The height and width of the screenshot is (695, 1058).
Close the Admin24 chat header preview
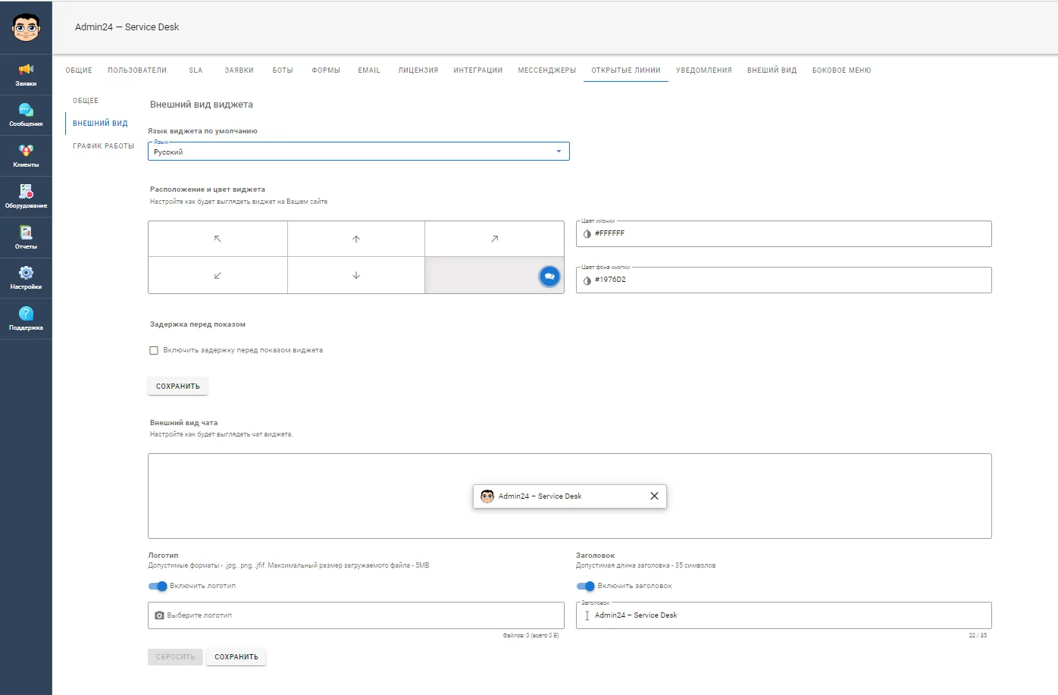pyautogui.click(x=654, y=496)
